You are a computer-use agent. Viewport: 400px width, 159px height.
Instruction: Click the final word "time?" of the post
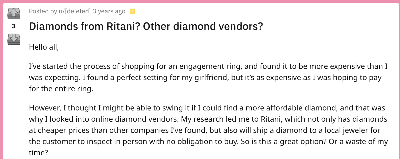[x=38, y=153]
